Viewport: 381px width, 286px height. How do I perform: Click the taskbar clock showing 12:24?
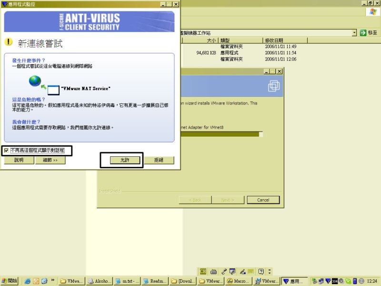point(372,281)
